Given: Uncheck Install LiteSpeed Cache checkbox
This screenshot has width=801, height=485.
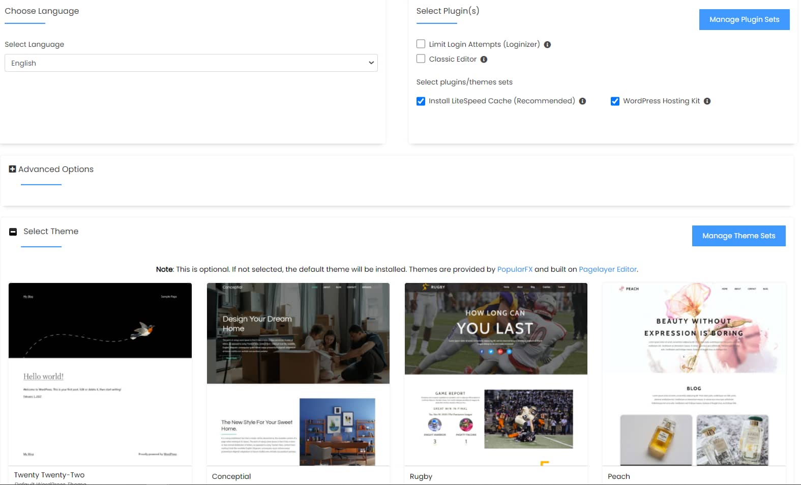Looking at the screenshot, I should 421,101.
